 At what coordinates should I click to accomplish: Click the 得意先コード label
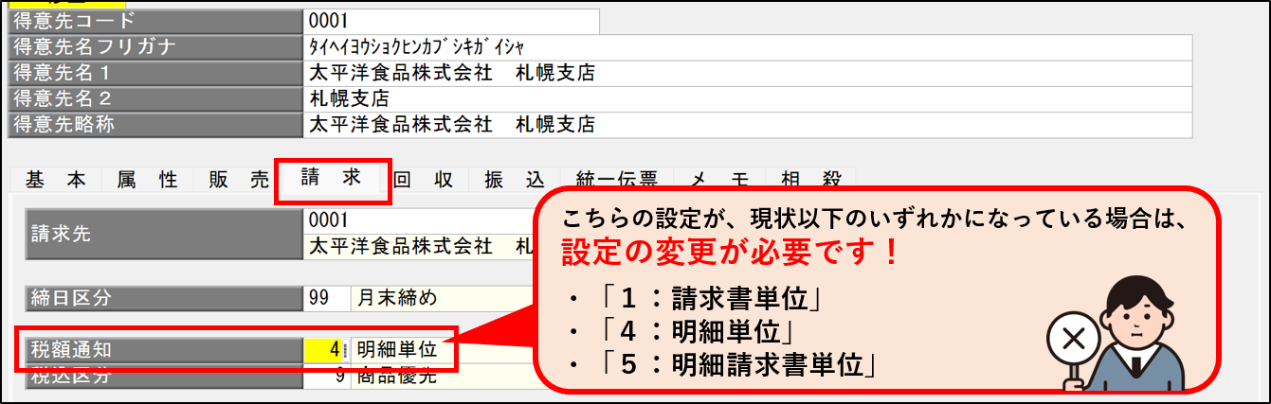[155, 21]
